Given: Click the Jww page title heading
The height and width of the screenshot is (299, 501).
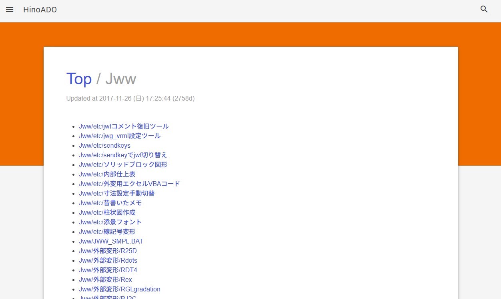Looking at the screenshot, I should click(121, 79).
